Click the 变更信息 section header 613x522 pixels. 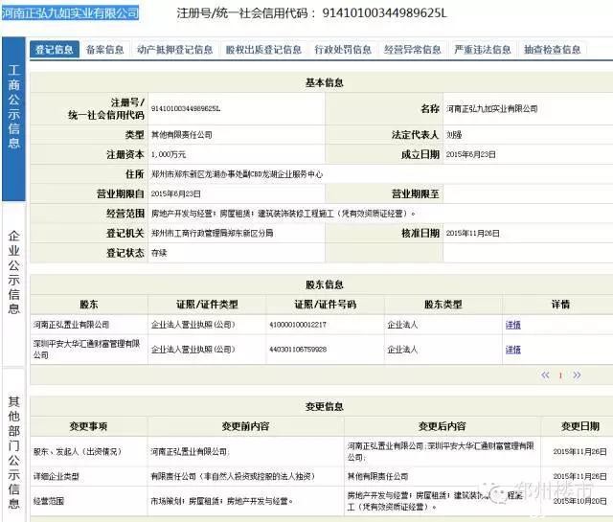coord(324,407)
